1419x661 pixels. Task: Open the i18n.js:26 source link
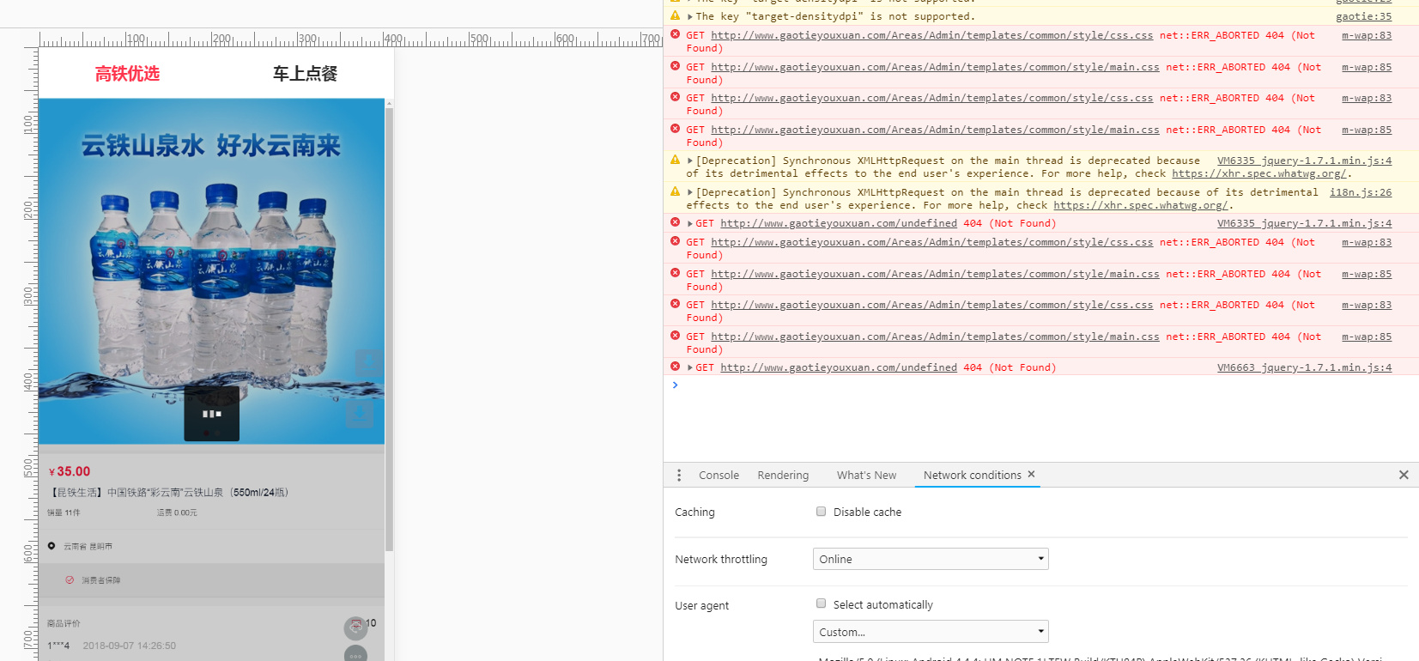click(1360, 192)
